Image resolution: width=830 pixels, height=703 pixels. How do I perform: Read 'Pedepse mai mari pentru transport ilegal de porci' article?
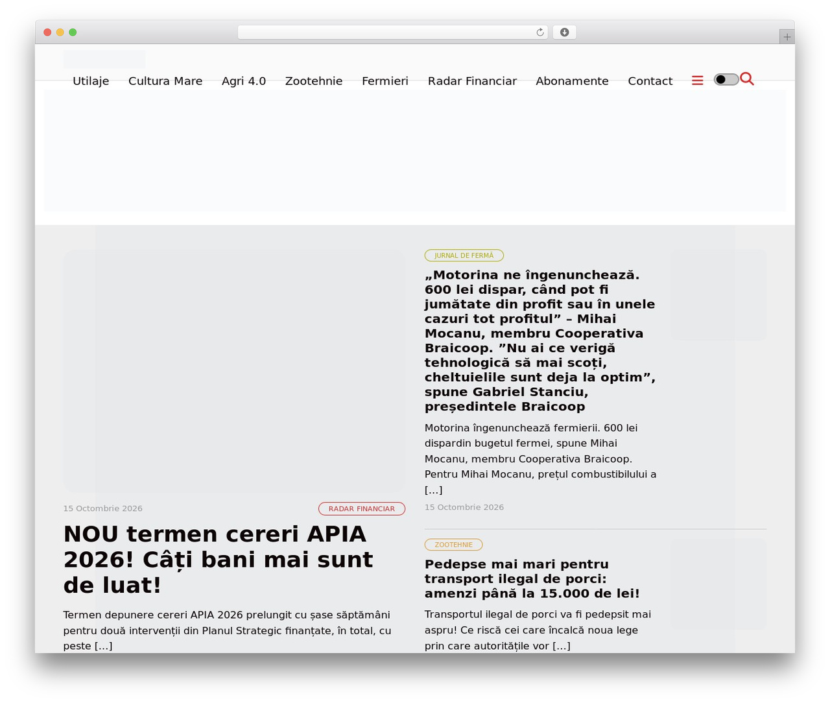click(x=532, y=578)
